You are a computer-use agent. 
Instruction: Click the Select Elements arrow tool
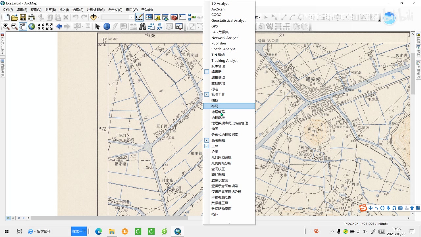97,27
